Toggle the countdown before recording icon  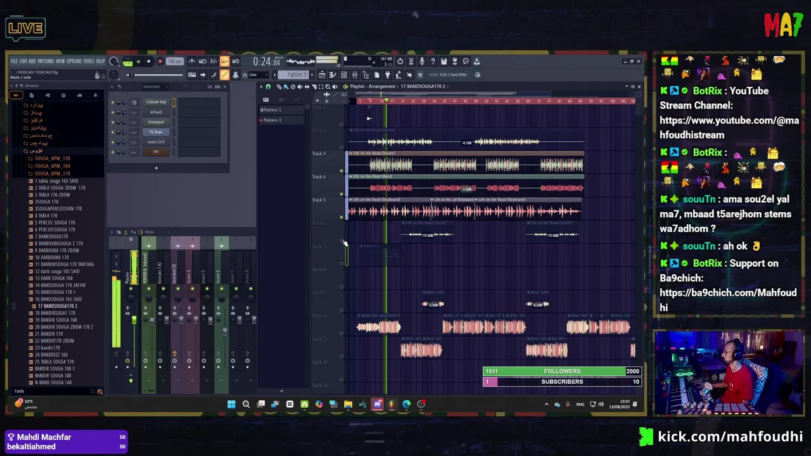214,61
